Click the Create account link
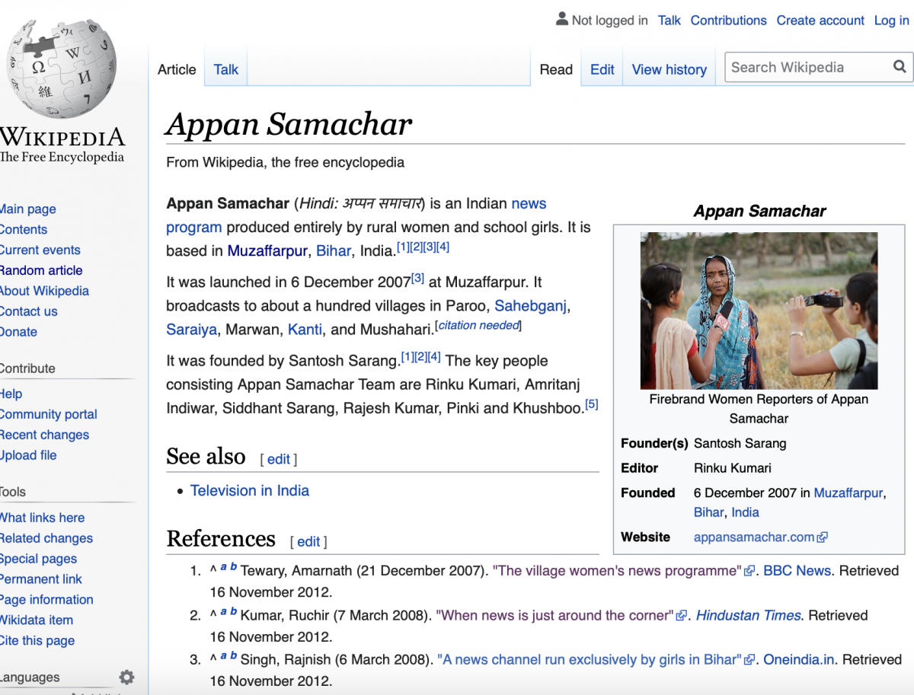 pyautogui.click(x=820, y=21)
